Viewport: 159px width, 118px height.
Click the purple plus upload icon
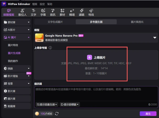(89, 57)
